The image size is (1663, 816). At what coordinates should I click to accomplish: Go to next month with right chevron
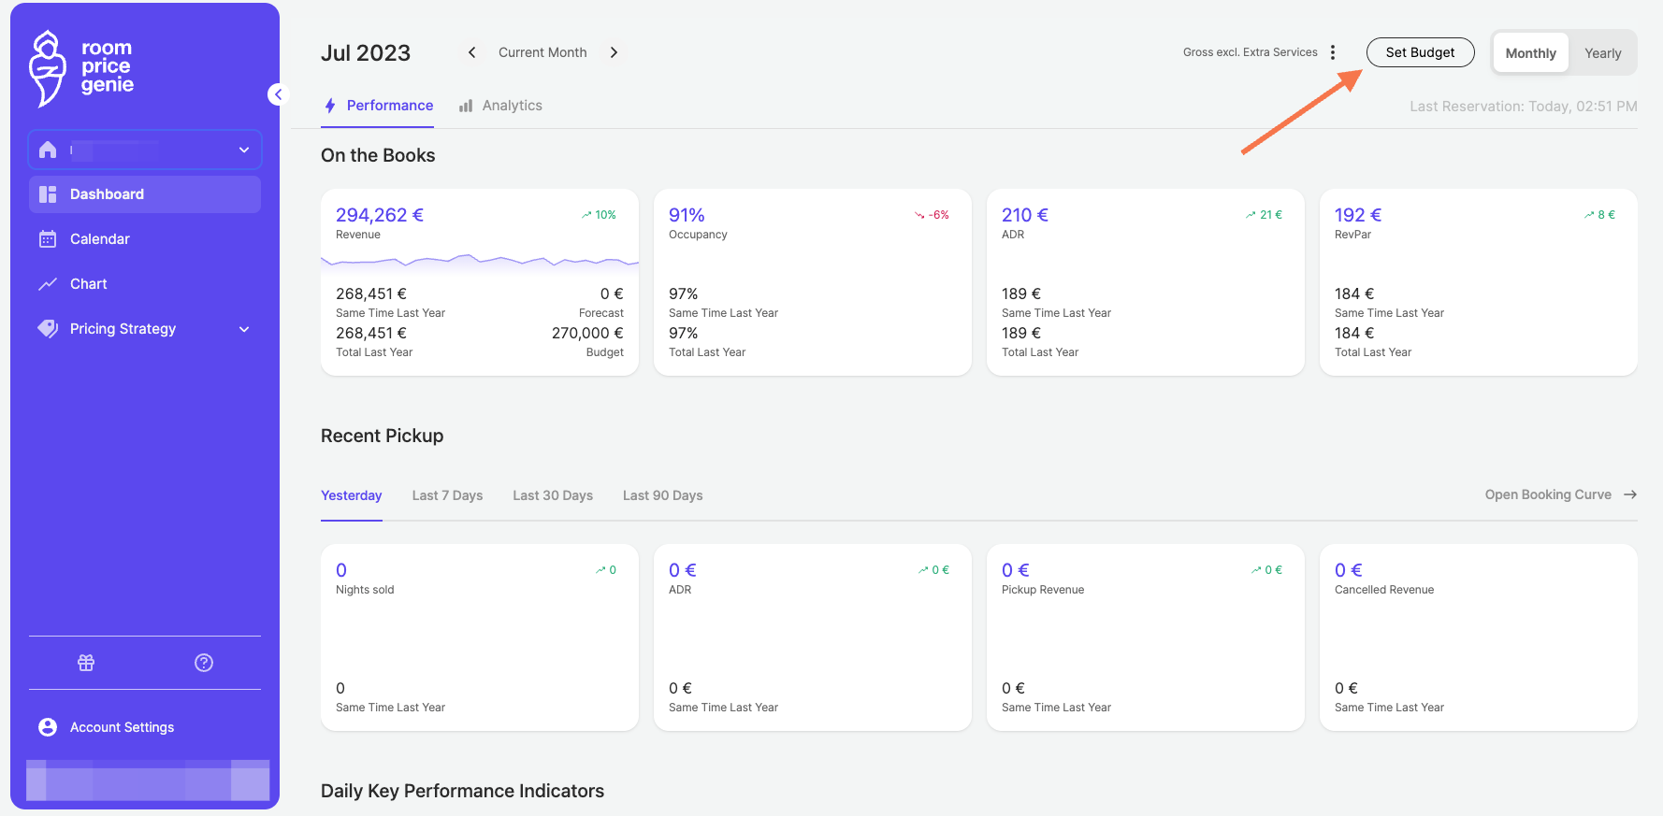[614, 52]
